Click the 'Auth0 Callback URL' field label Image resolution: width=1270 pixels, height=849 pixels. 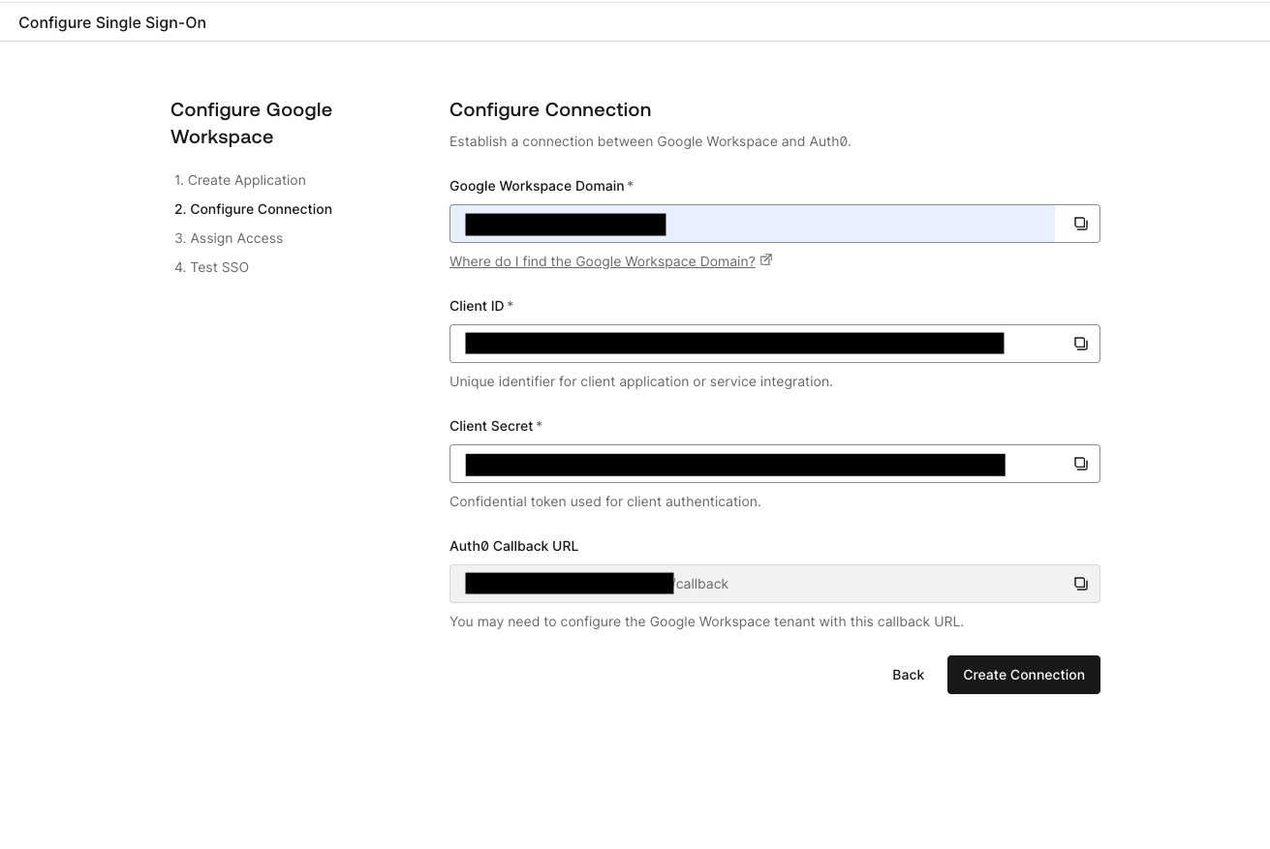pyautogui.click(x=513, y=546)
